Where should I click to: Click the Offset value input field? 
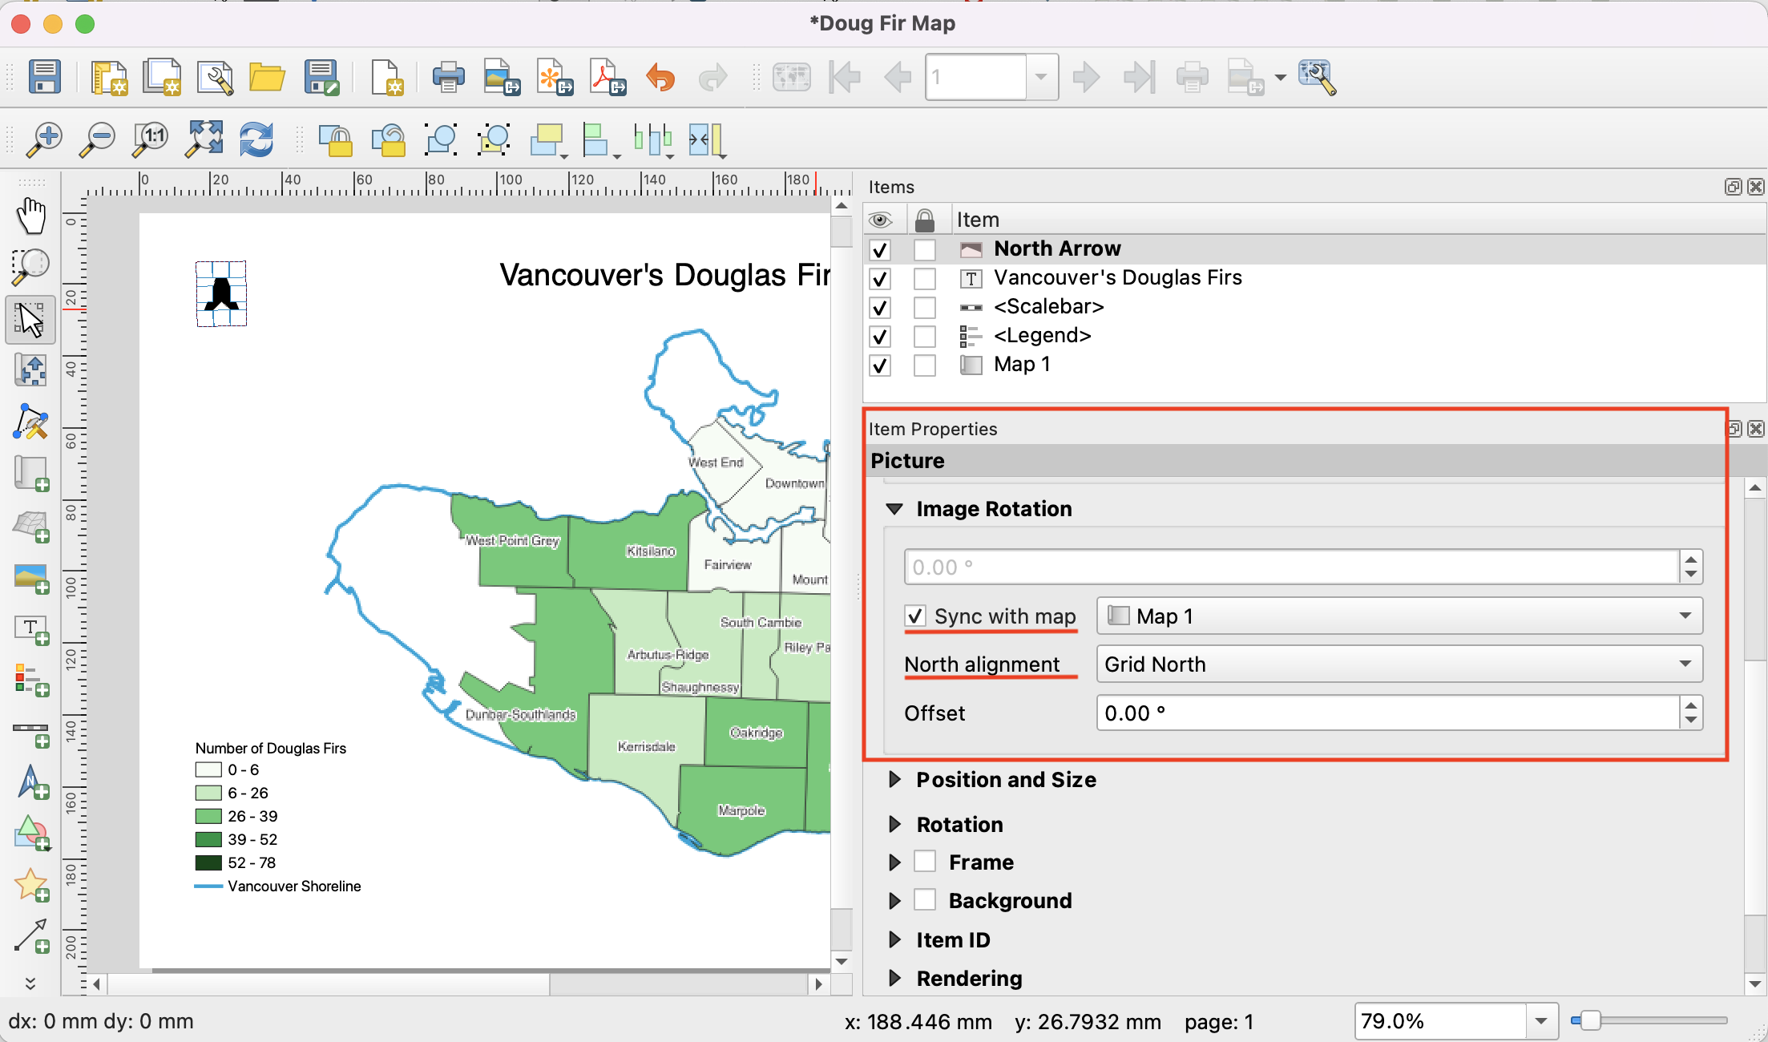1387,713
